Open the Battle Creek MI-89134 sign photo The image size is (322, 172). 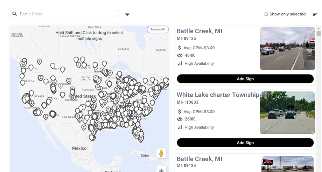(287, 164)
